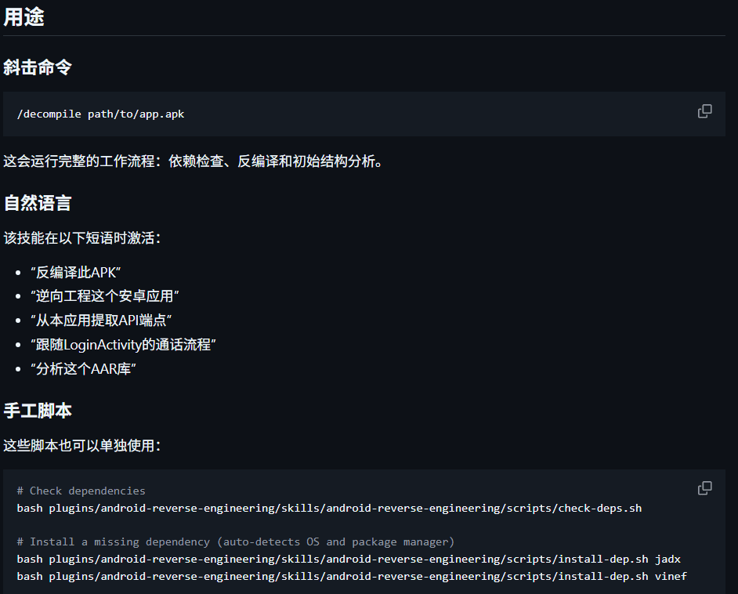Screen dimensions: 738x594
Task: Click the 自然语言 heading
Action: pos(37,203)
